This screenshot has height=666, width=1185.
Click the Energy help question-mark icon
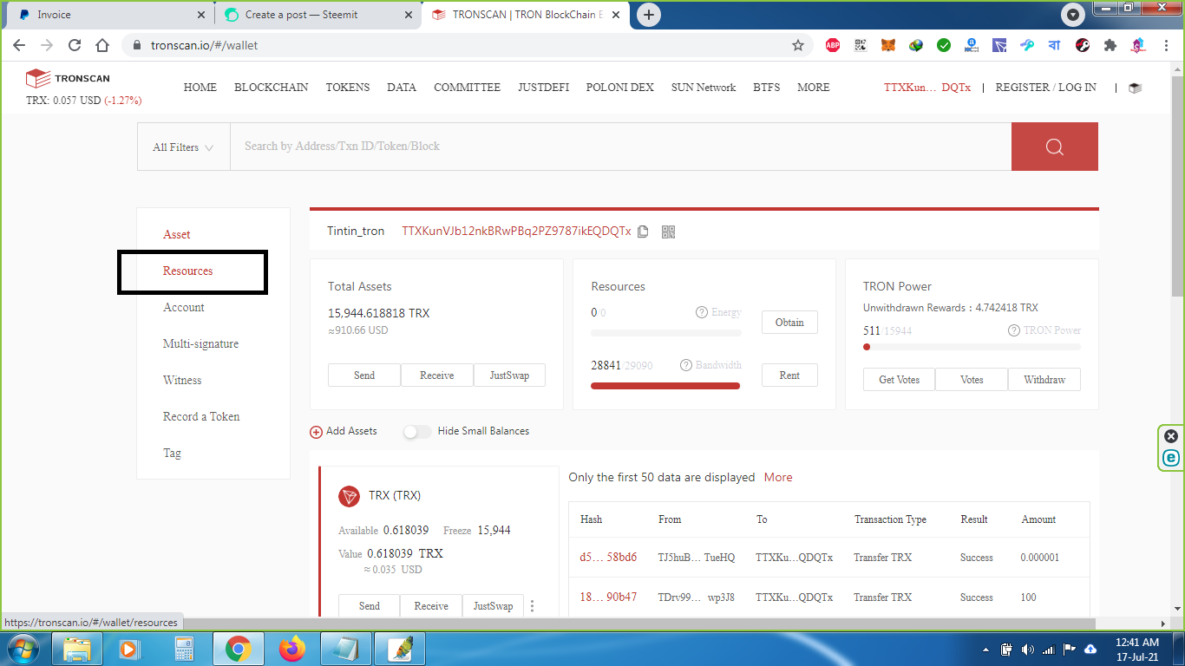point(702,312)
